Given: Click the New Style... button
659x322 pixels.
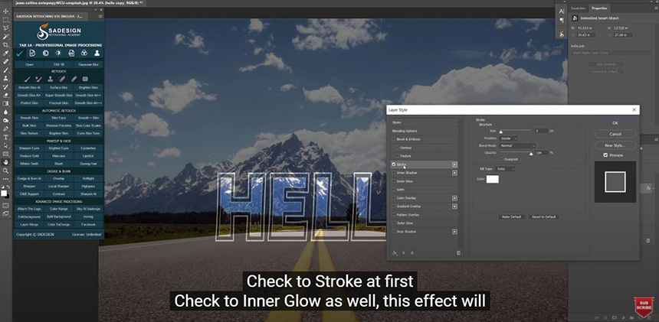Looking at the screenshot, I should 615,145.
